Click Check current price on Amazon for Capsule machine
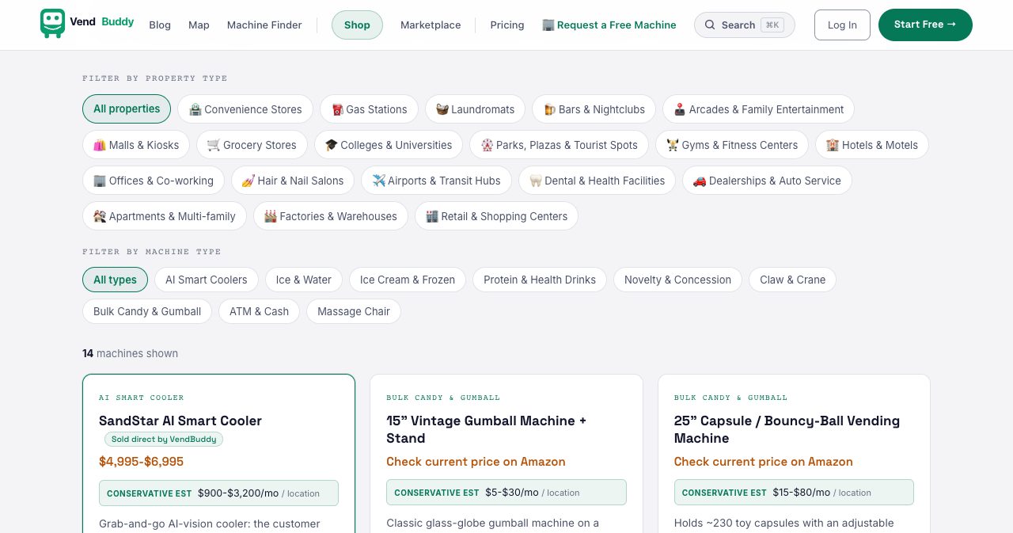This screenshot has width=1013, height=533. click(x=764, y=462)
